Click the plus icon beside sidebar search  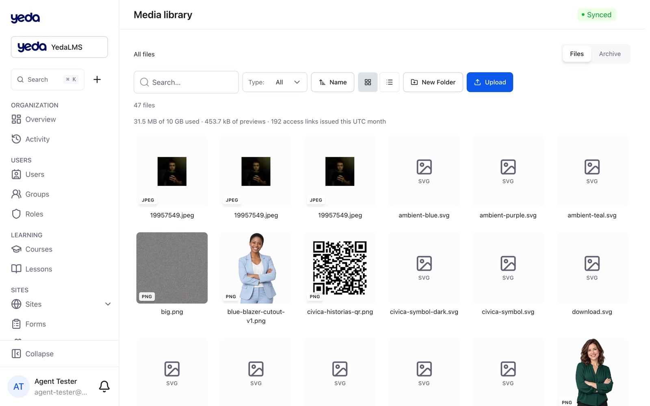tap(97, 80)
